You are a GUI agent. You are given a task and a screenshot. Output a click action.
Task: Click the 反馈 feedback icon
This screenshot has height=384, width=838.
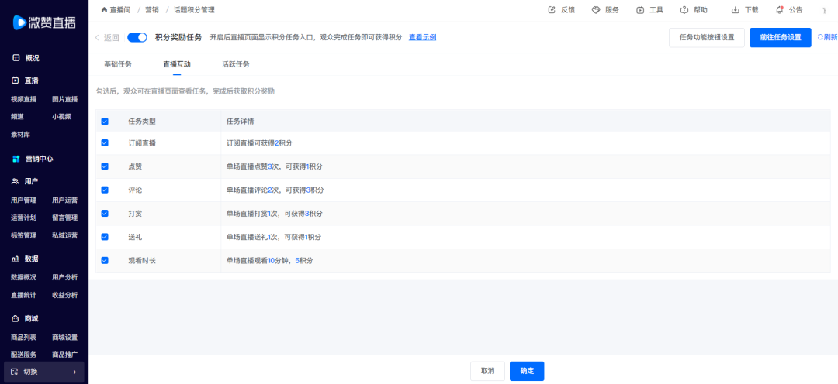point(552,10)
